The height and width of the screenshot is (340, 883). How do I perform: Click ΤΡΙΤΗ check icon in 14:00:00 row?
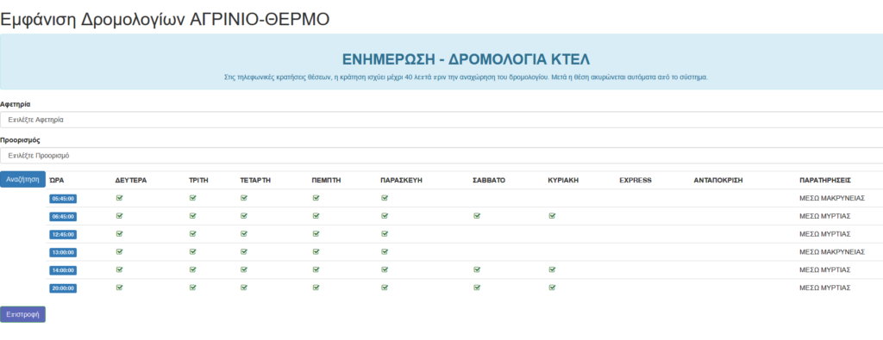click(192, 269)
